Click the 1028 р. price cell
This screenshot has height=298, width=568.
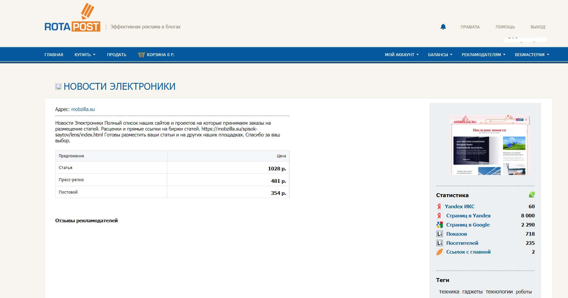(228, 168)
